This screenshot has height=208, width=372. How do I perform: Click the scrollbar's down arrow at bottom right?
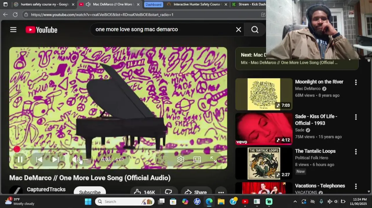click(369, 192)
